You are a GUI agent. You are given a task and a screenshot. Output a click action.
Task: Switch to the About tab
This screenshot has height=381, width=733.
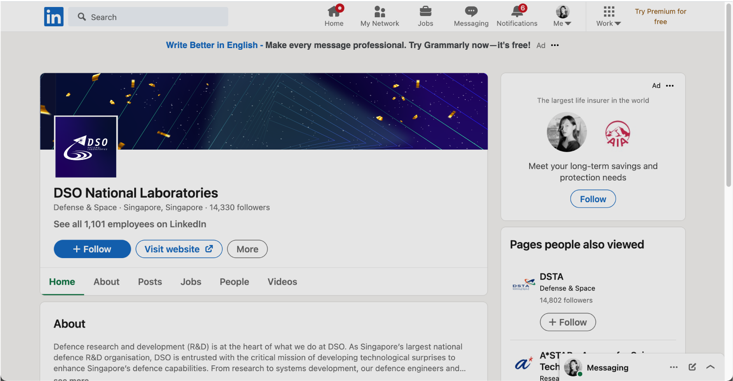106,282
